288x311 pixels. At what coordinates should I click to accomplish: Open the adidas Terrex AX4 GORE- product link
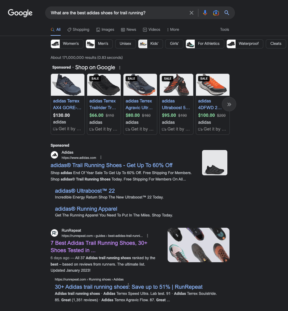point(67,104)
